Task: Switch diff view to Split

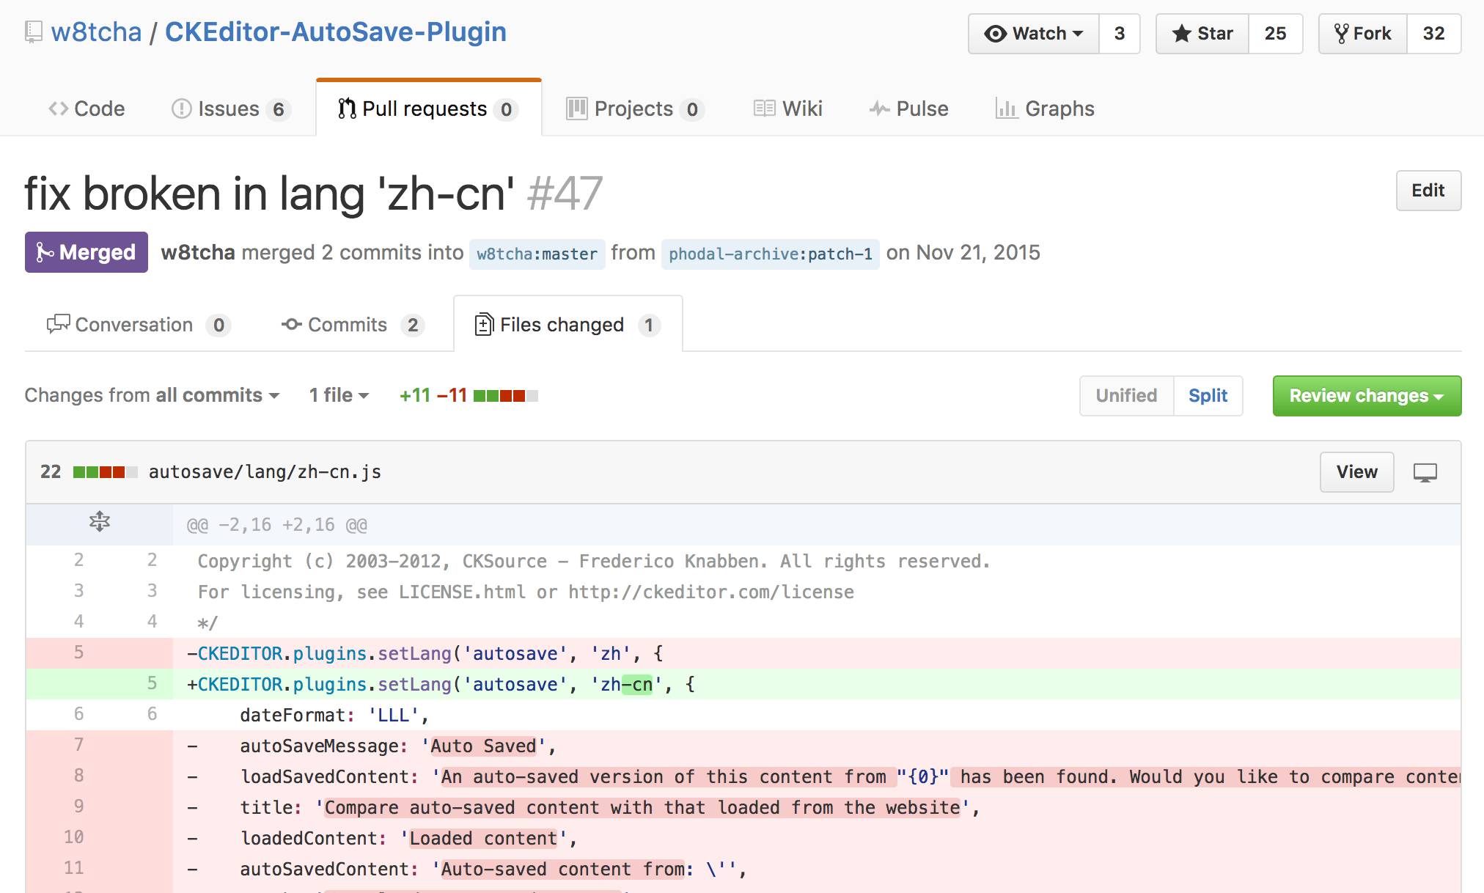Action: point(1208,396)
